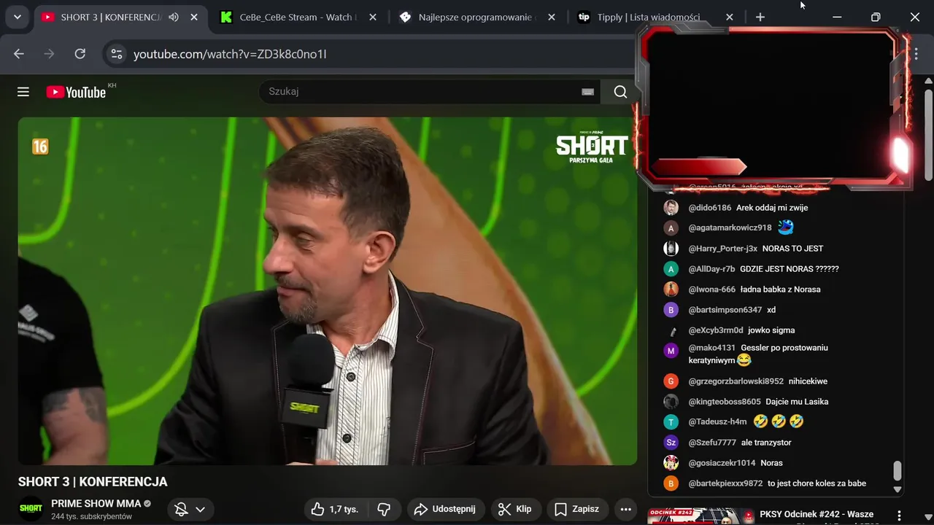The width and height of the screenshot is (934, 525).
Task: Open @bartekpiexxx9872 avatar in chat
Action: [x=671, y=483]
